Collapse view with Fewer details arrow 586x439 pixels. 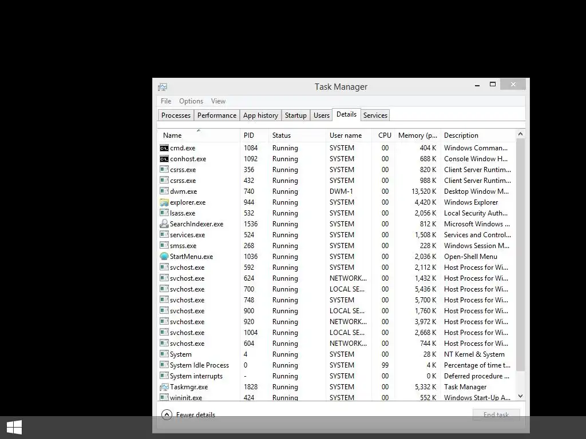click(x=167, y=415)
